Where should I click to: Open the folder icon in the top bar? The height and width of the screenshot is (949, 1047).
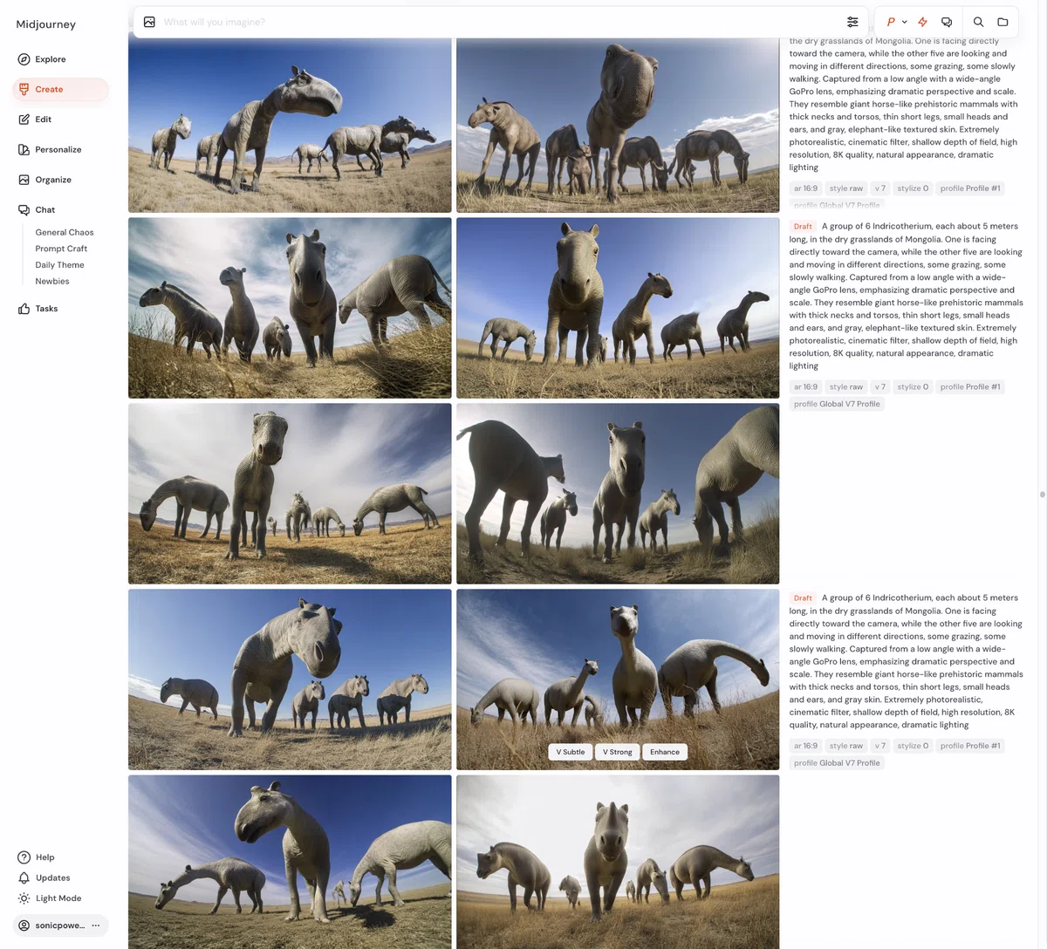pyautogui.click(x=1003, y=22)
